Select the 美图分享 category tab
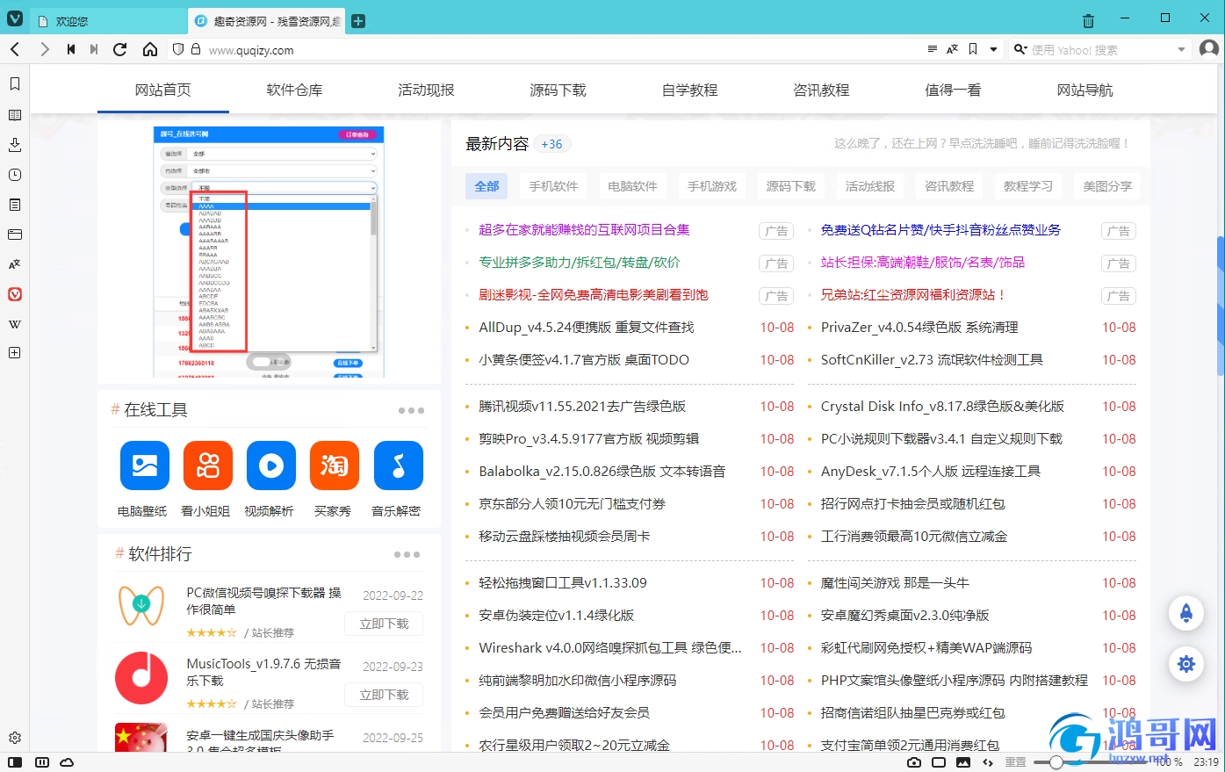 coord(1107,186)
